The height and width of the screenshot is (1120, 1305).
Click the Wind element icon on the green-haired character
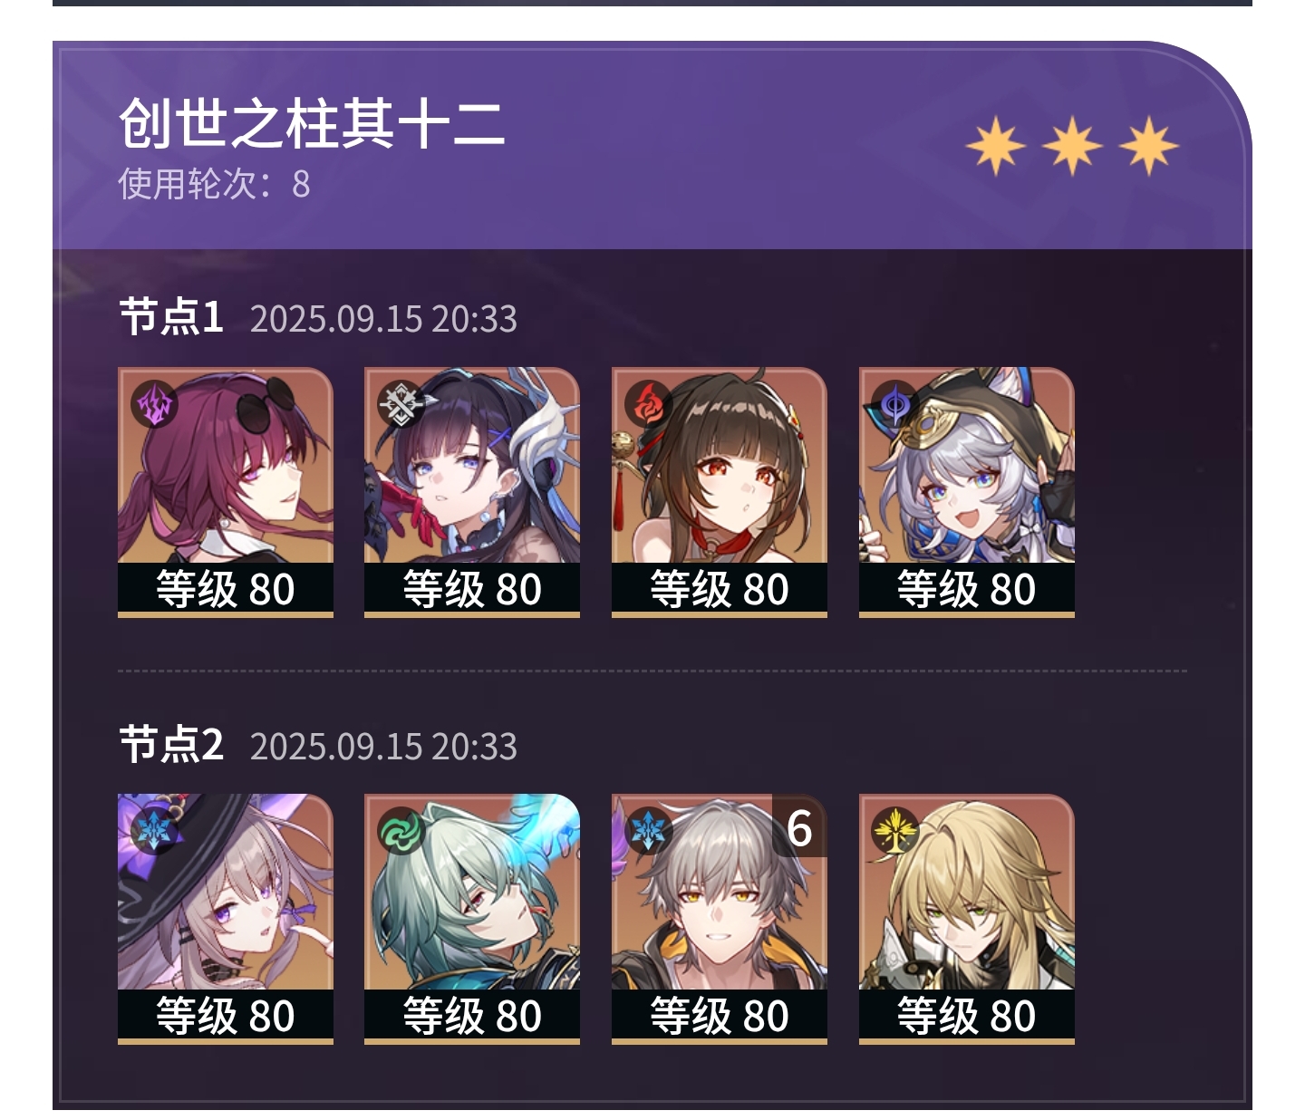(x=400, y=831)
